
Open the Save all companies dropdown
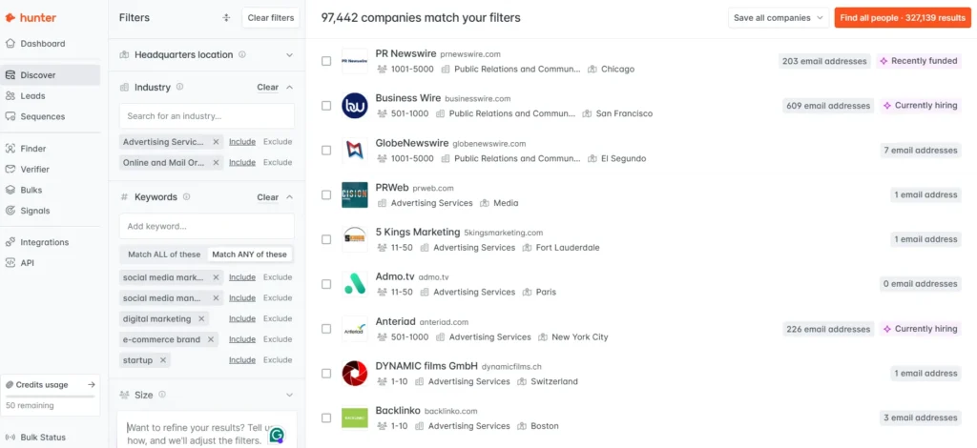[779, 17]
